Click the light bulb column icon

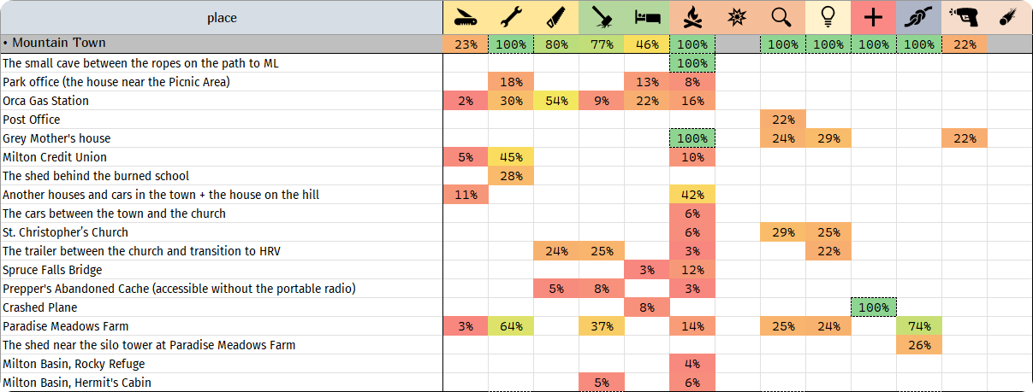coord(828,17)
